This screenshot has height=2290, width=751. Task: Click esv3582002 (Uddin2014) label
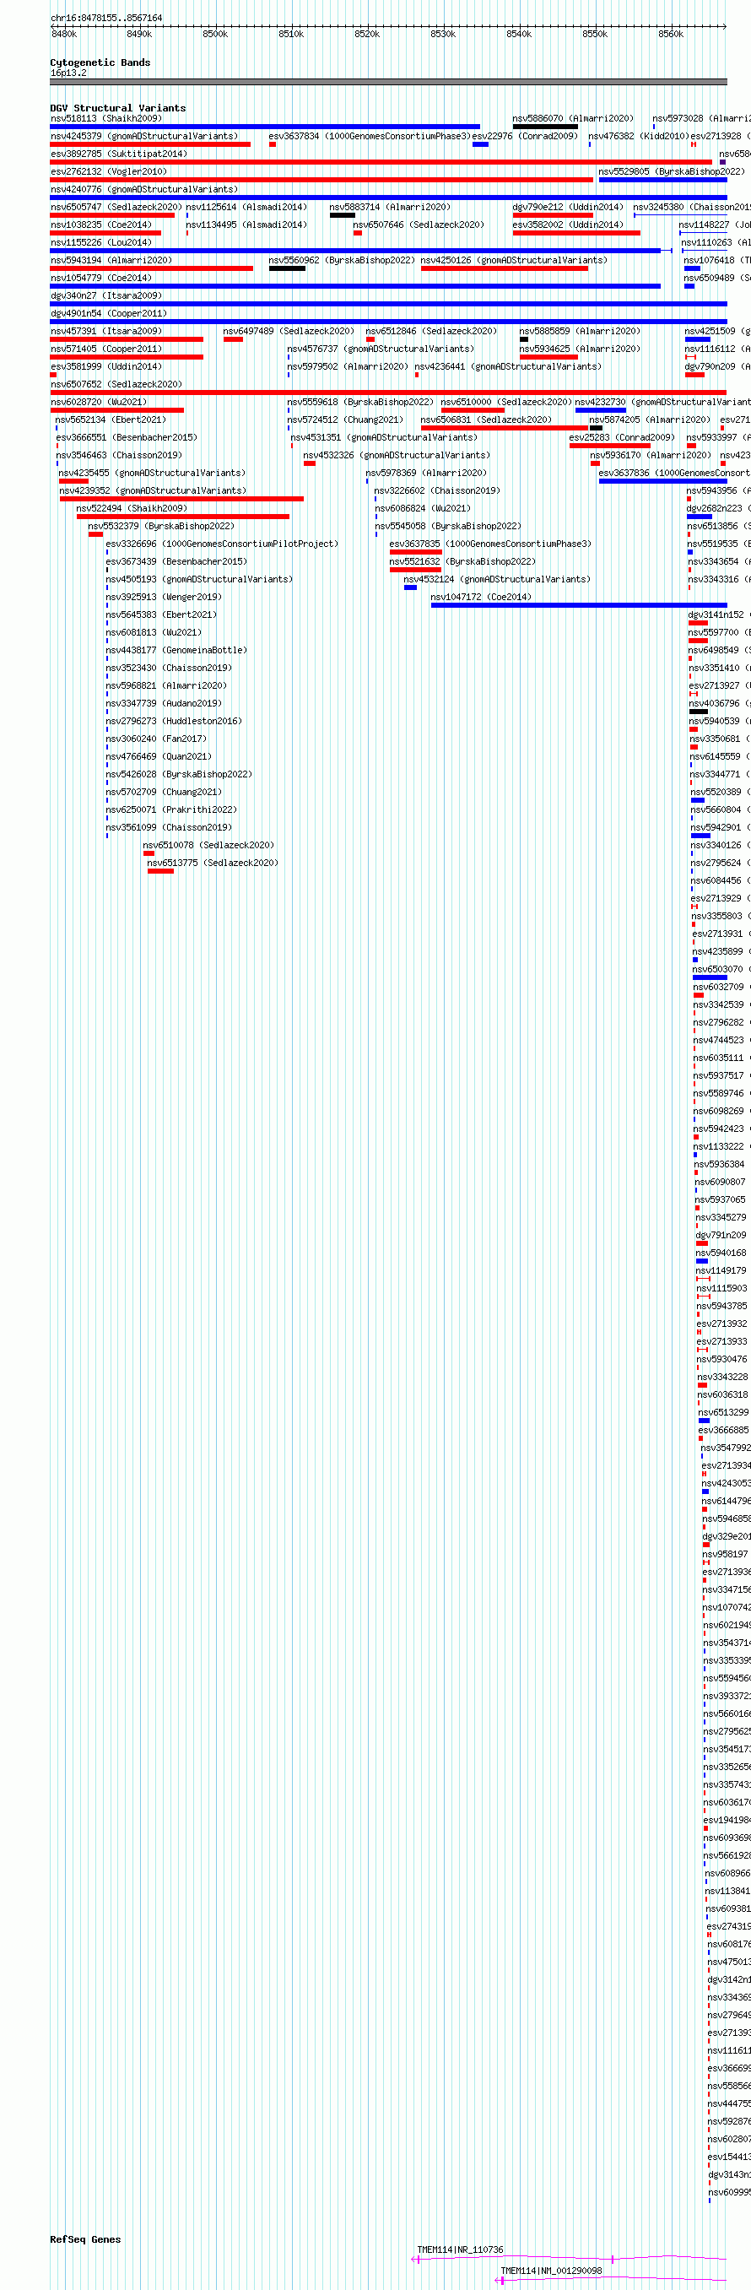pyautogui.click(x=568, y=225)
